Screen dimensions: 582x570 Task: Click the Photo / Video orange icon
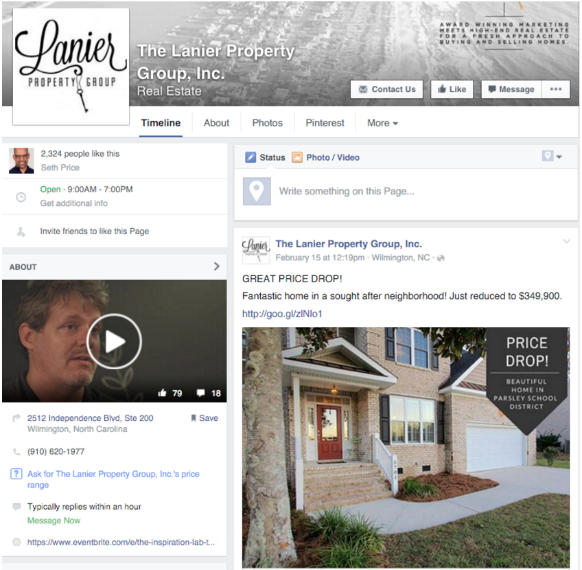(x=297, y=157)
